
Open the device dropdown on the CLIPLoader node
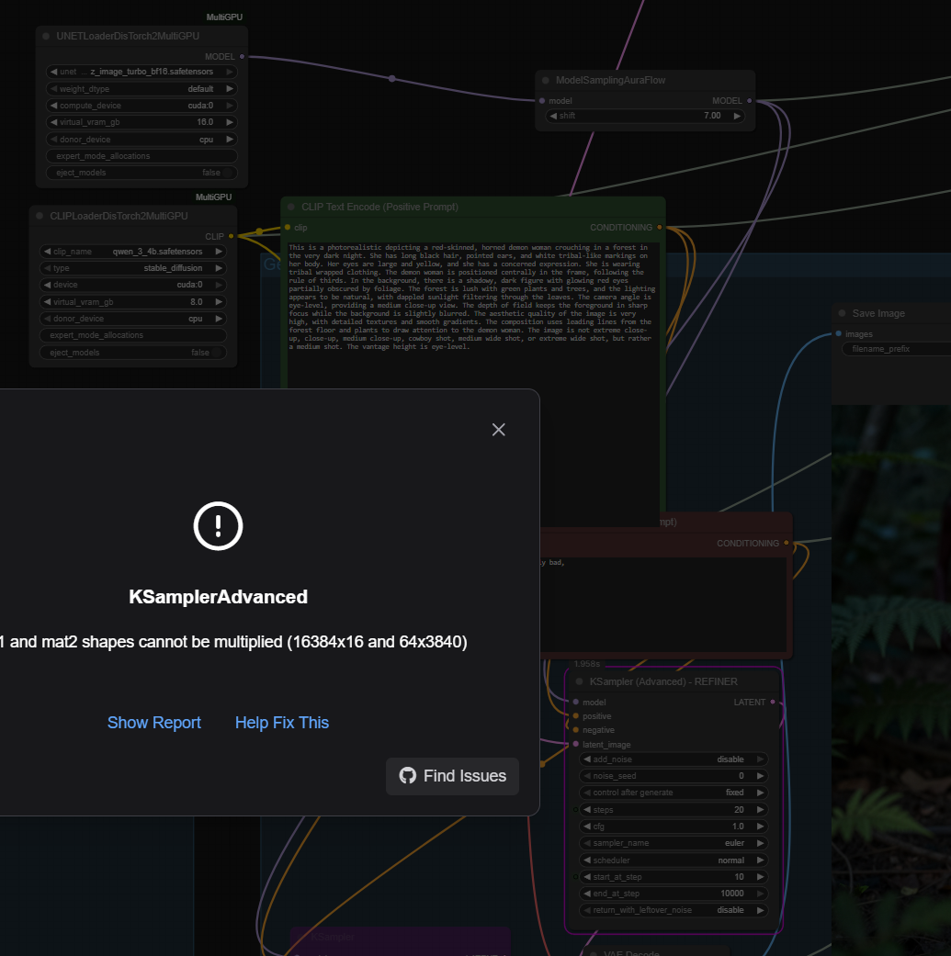pyautogui.click(x=133, y=285)
